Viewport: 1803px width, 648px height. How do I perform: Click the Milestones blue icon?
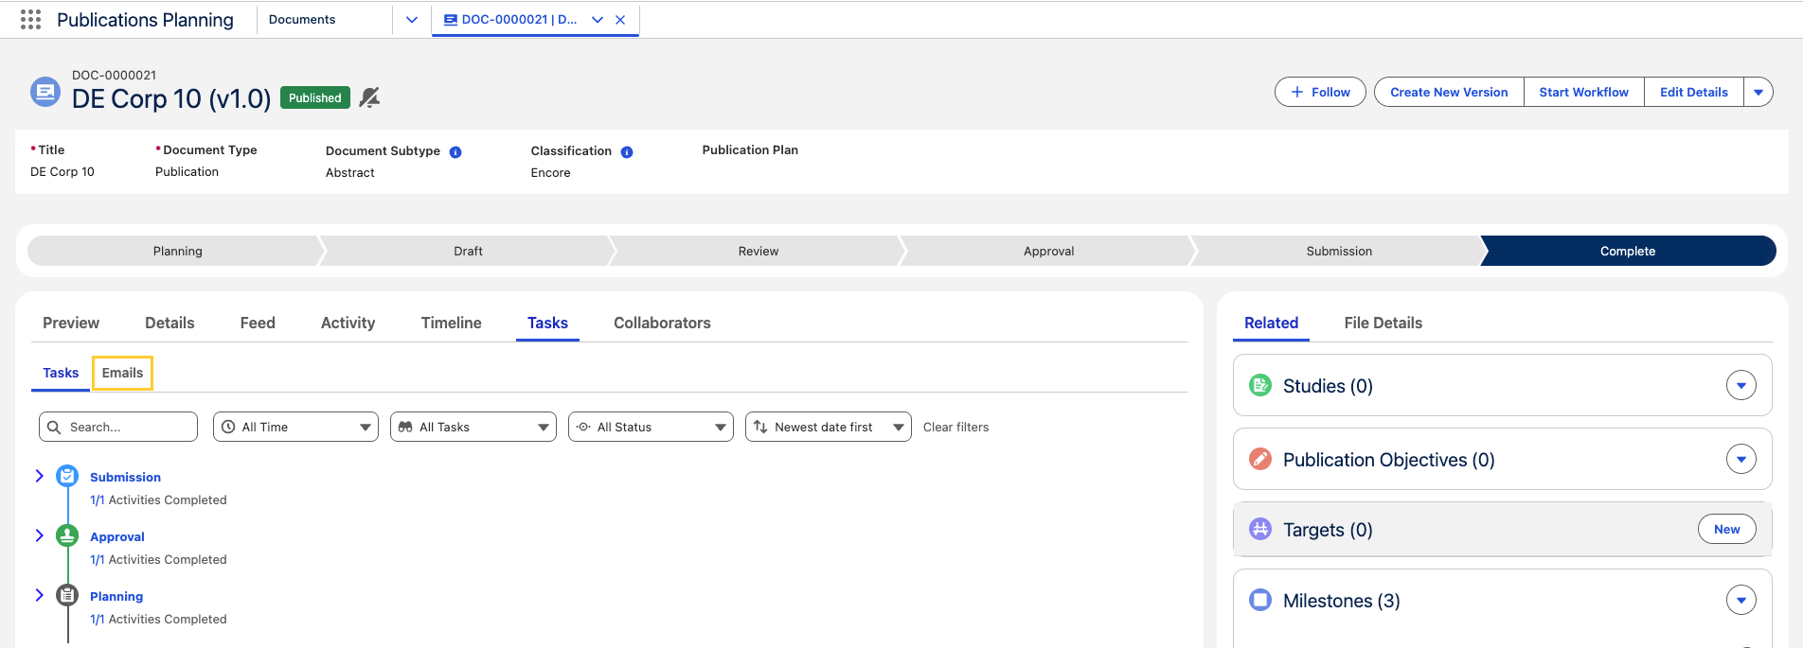(1260, 600)
